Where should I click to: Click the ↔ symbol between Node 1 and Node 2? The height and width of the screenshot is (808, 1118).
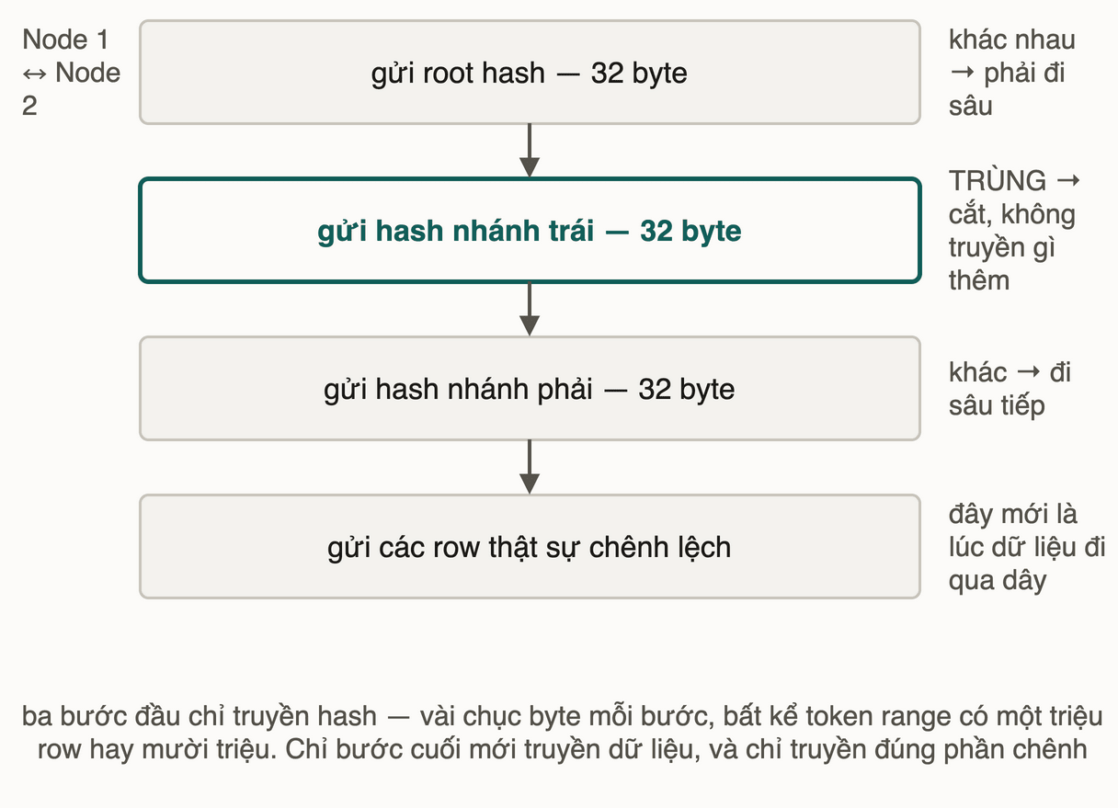[35, 73]
